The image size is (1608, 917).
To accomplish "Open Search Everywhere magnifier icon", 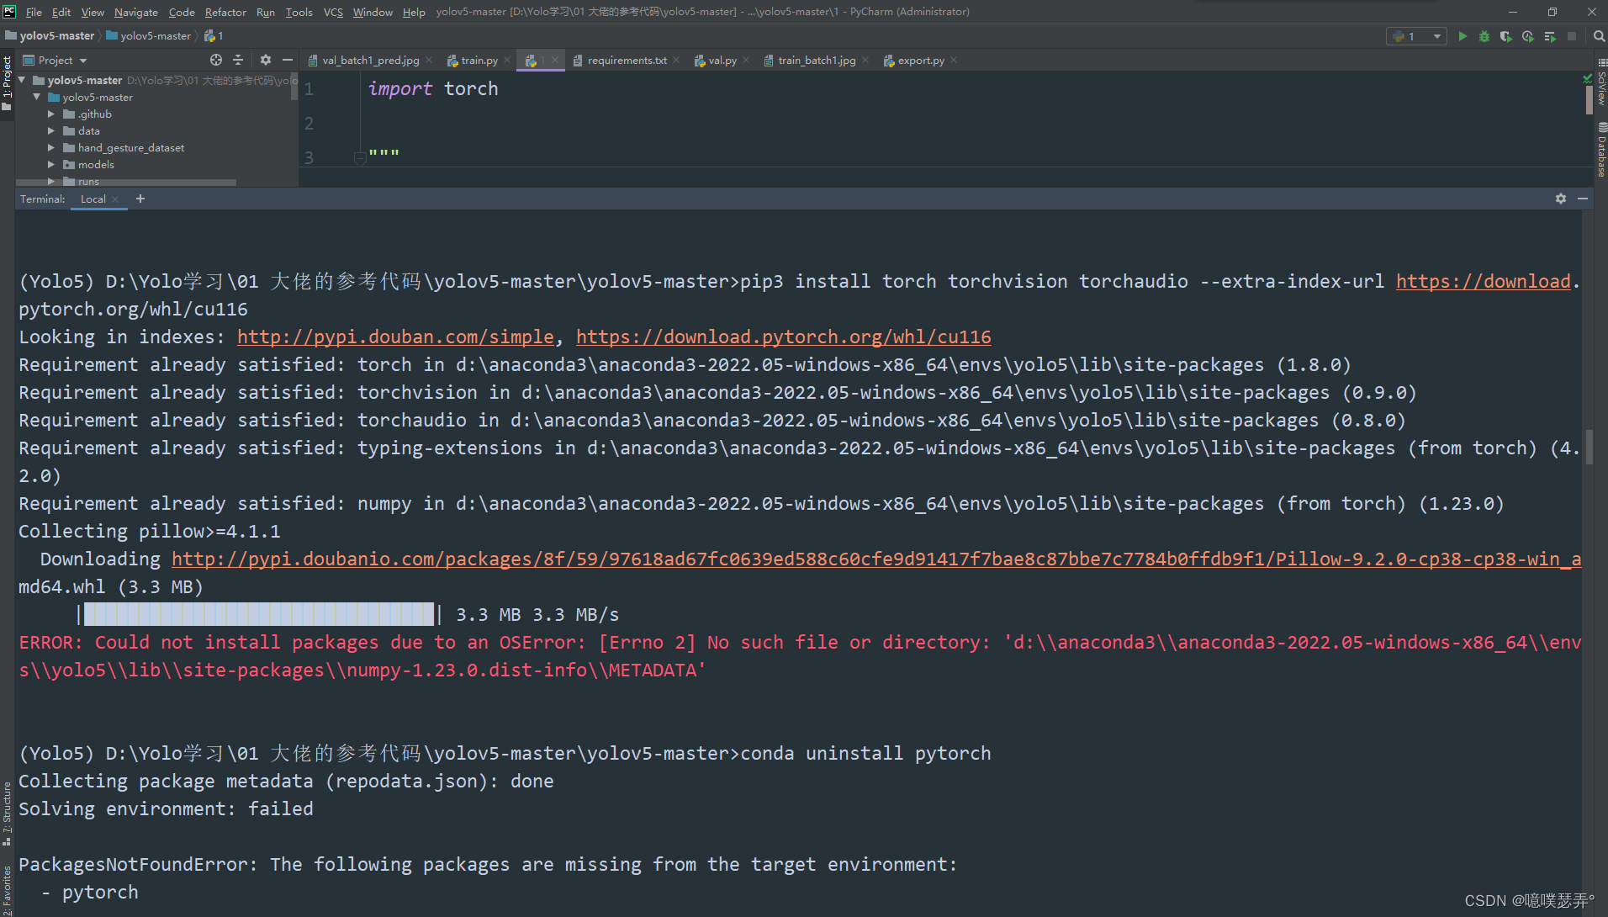I will (x=1599, y=36).
